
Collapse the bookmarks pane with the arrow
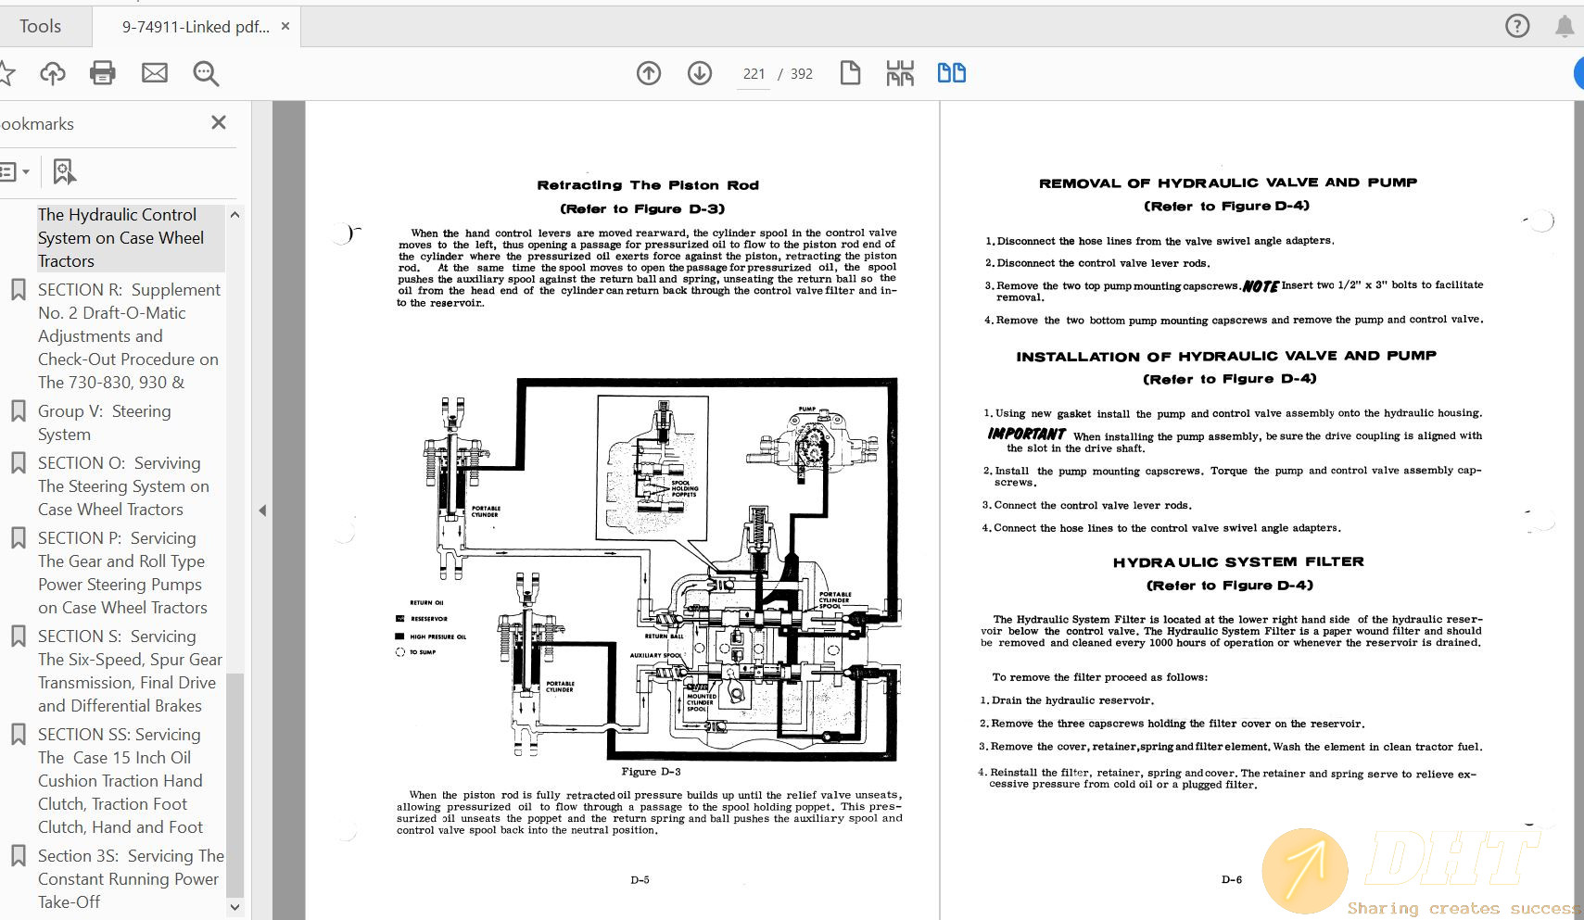tap(262, 510)
